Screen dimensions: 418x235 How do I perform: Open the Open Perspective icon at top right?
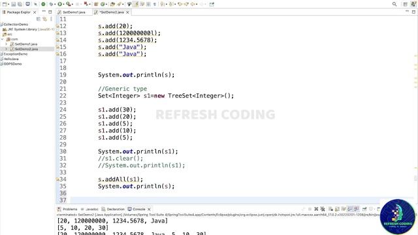[x=405, y=4]
